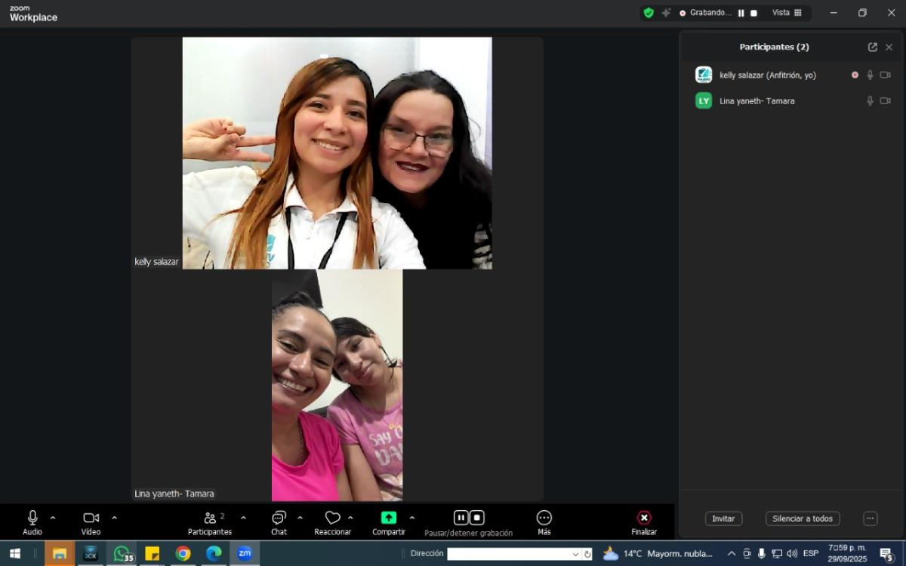Click the green encryption shield icon
The height and width of the screenshot is (566, 906).
click(x=648, y=13)
